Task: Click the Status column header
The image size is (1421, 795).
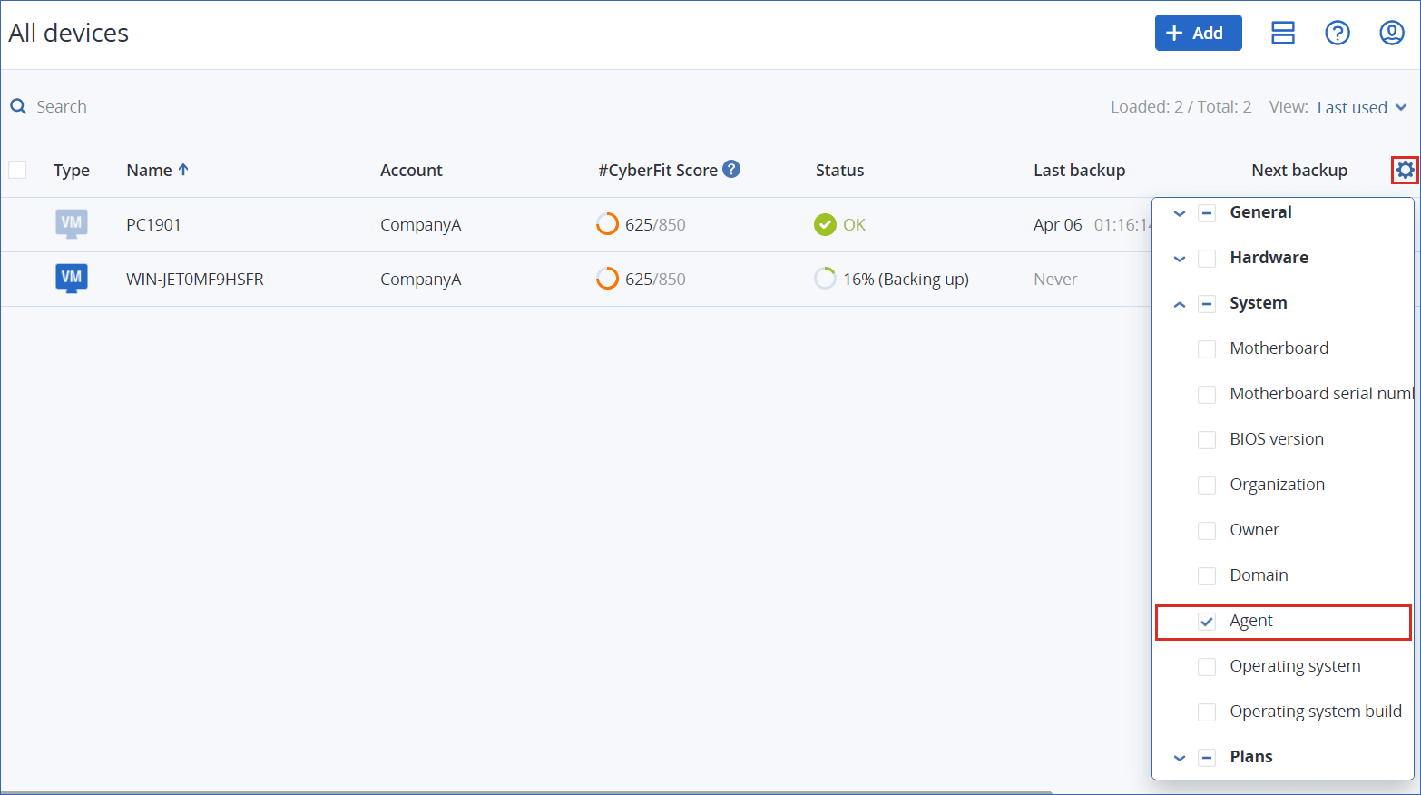Action: (839, 170)
